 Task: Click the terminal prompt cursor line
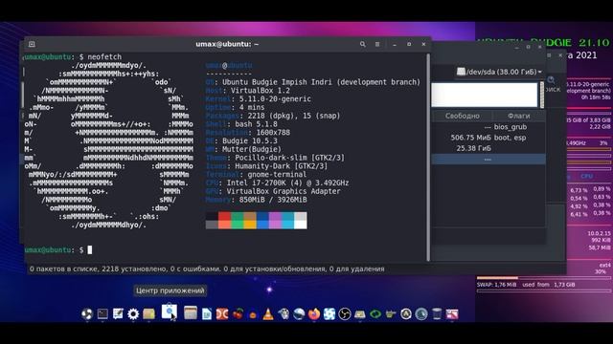click(x=57, y=250)
